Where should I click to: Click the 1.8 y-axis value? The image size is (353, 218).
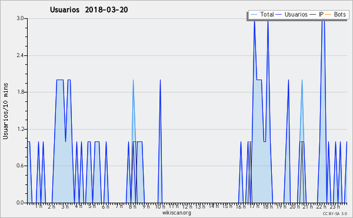click(x=20, y=92)
